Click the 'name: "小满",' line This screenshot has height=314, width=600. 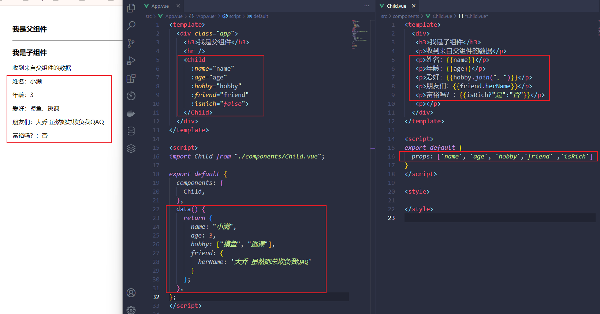tap(213, 227)
